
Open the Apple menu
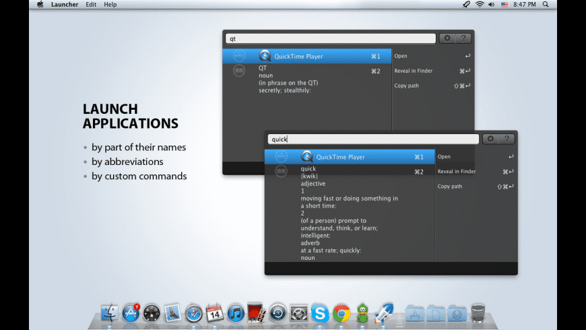click(40, 5)
